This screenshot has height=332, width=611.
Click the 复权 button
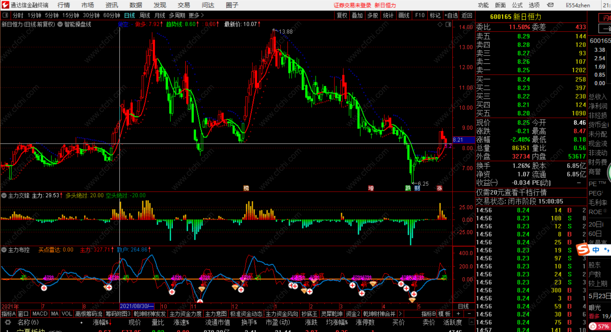[342, 15]
